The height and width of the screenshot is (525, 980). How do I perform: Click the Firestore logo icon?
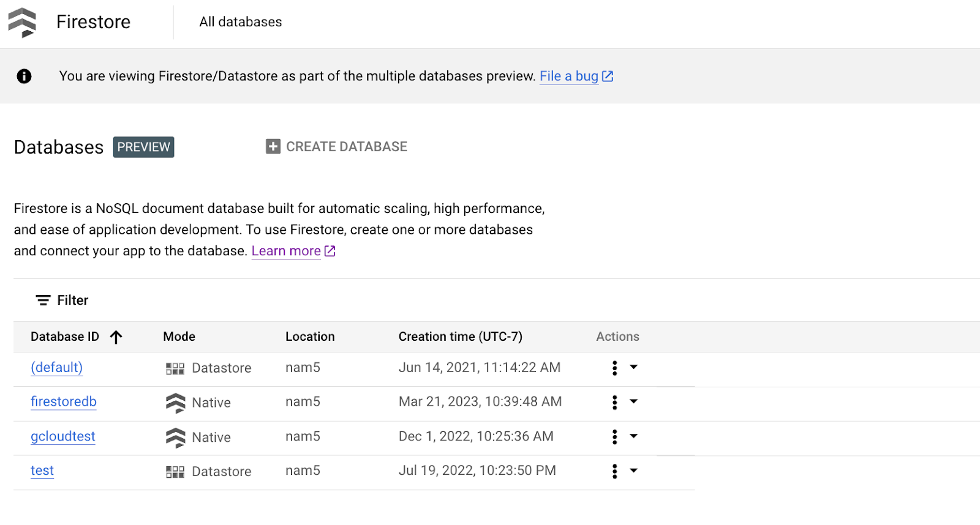[x=22, y=23]
